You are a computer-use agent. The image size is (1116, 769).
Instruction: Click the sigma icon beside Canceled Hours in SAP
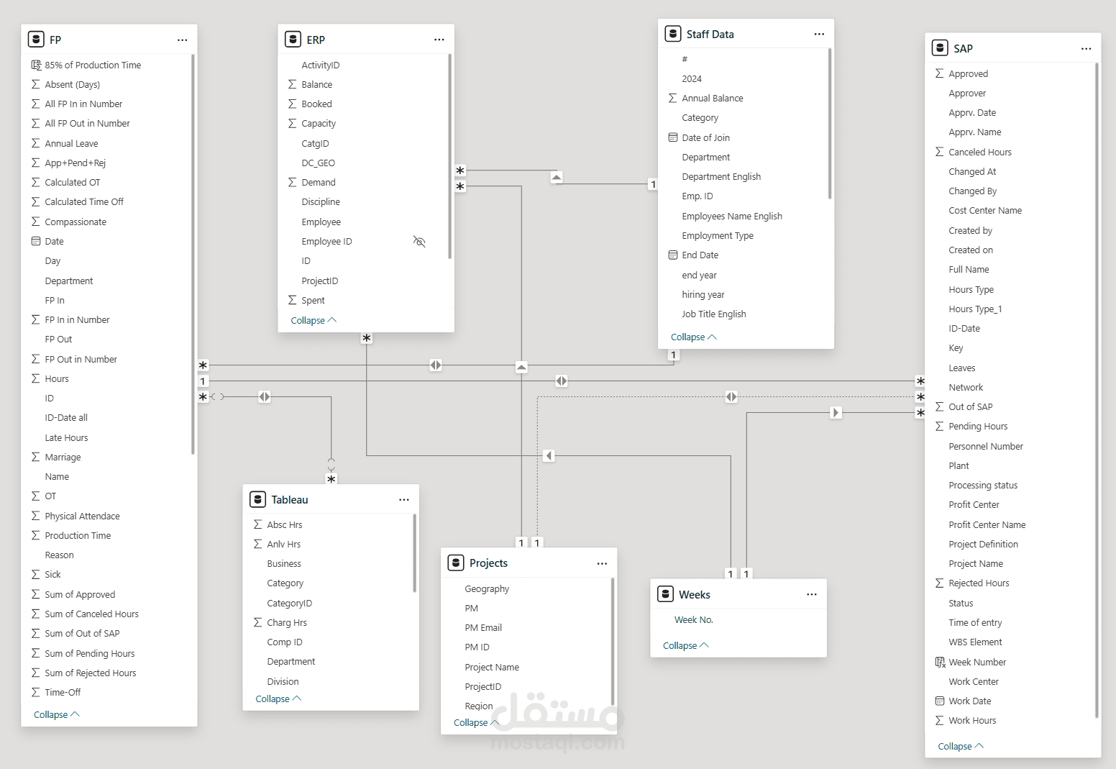click(940, 152)
